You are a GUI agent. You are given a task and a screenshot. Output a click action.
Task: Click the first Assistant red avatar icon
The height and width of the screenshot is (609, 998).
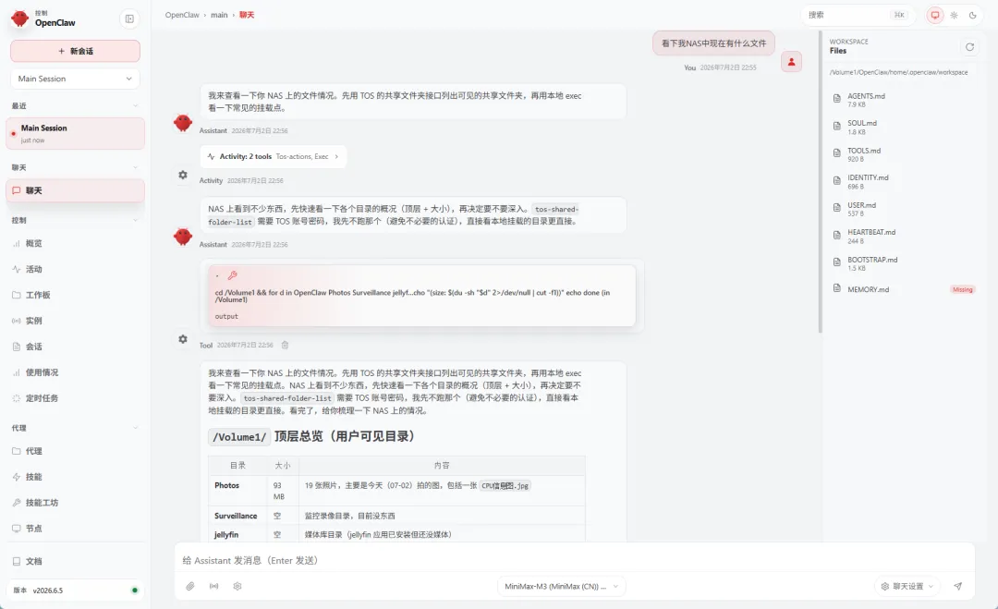coord(183,123)
